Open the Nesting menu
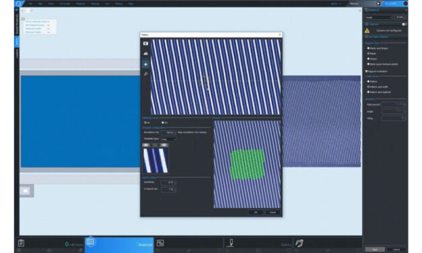Viewport: 422px width, 253px height. [95, 4]
